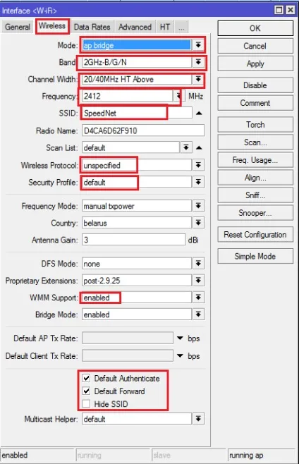The width and height of the screenshot is (299, 464).
Task: Uncheck Default Authenticate checkbox
Action: (x=86, y=378)
